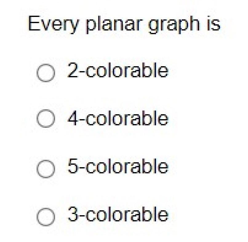
Task: Select the 4-colorable radio button
Action: [x=46, y=119]
